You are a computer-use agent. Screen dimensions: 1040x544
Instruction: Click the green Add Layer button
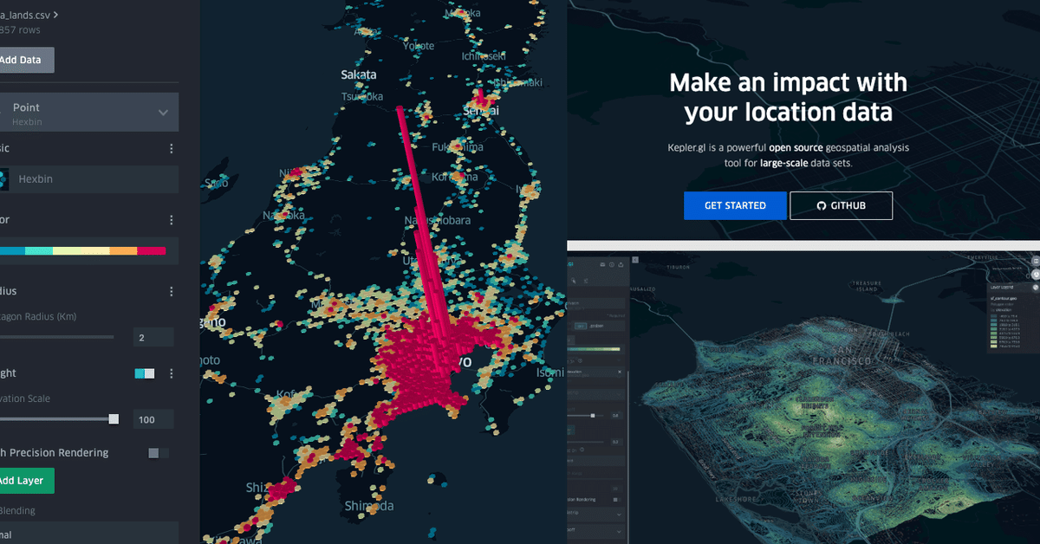27,481
